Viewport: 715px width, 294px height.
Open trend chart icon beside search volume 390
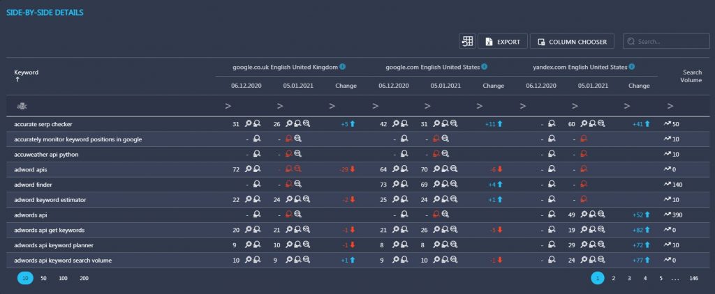(668, 215)
